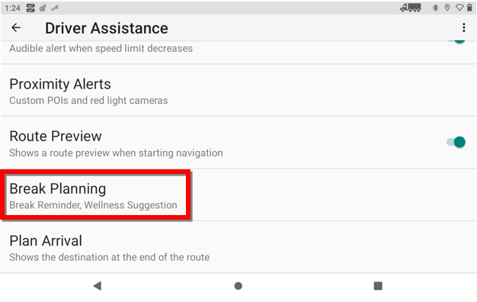Tap the location pin status icon
The height and width of the screenshot is (302, 477).
click(x=447, y=8)
